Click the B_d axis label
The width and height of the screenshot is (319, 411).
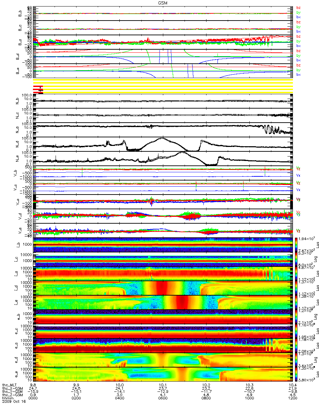(17, 57)
